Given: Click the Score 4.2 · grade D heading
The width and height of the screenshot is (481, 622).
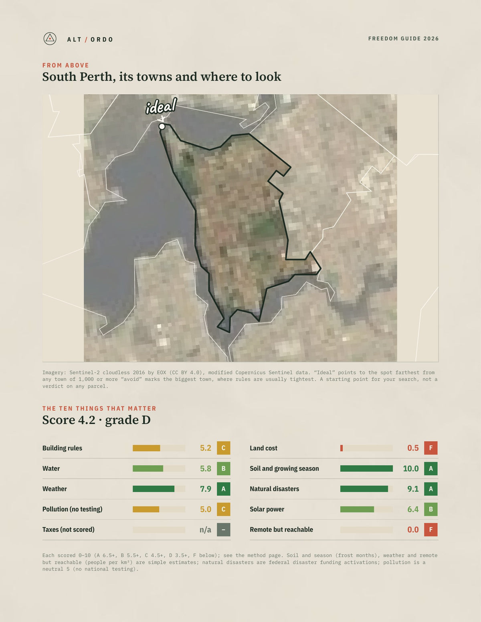Looking at the screenshot, I should 97,420.
